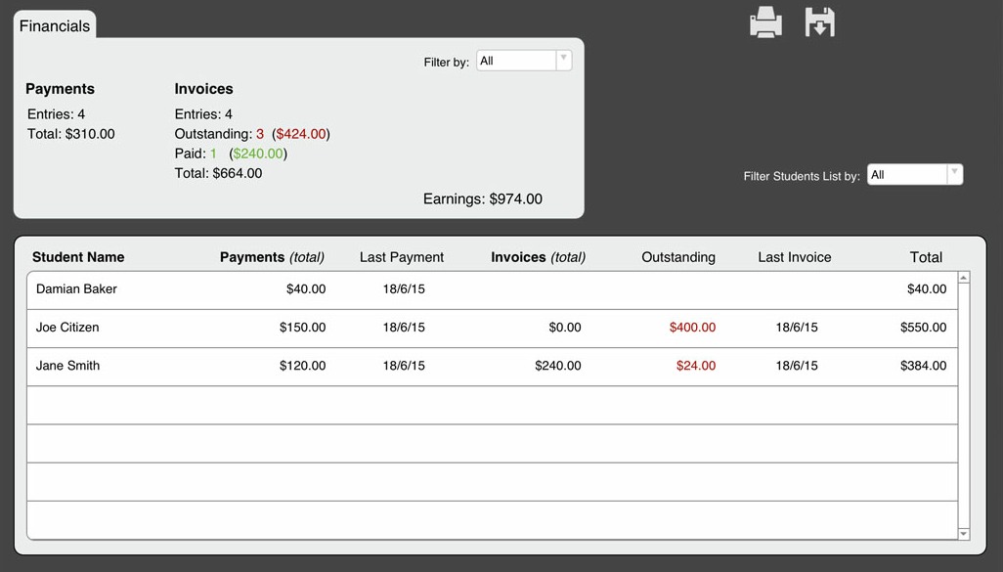Image resolution: width=1003 pixels, height=572 pixels.
Task: Open the 'Filter by' dropdown
Action: coord(523,61)
